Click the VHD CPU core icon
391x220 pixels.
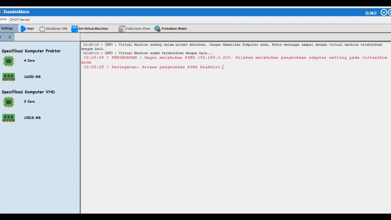tap(9, 102)
